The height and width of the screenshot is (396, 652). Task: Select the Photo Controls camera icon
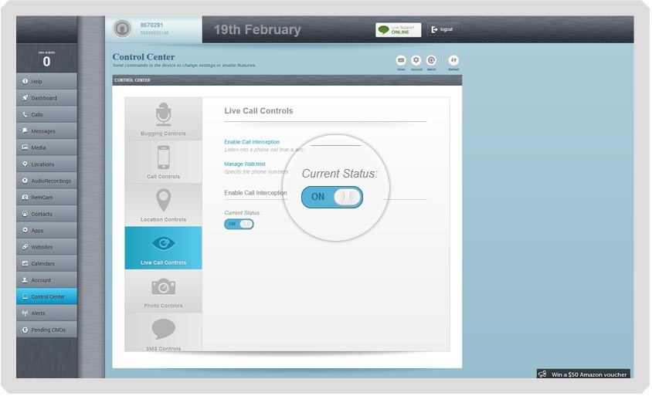163,287
